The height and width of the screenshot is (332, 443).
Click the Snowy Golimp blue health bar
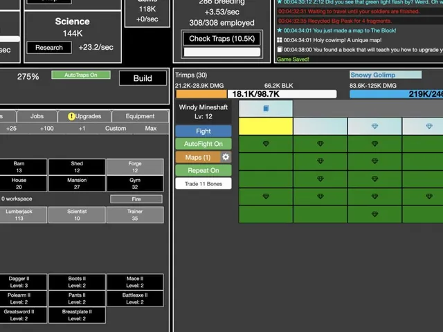(396, 94)
